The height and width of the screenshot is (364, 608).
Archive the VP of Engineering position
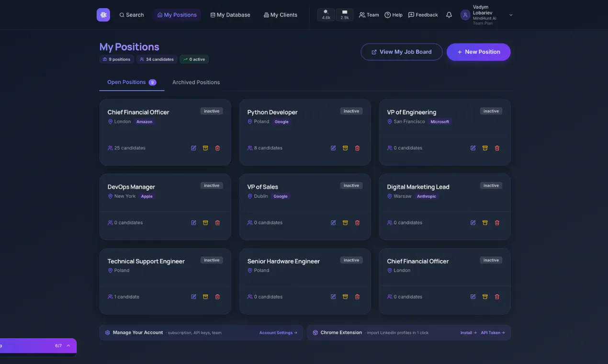pos(485,148)
